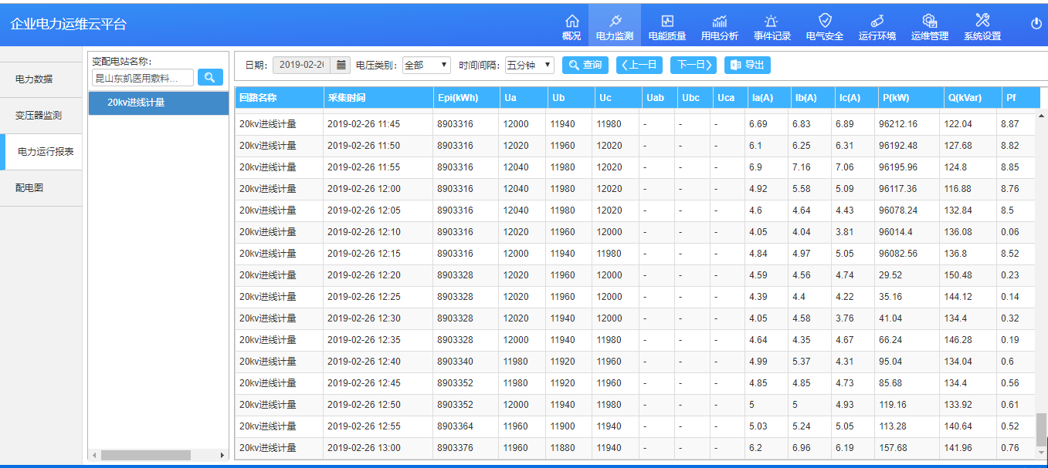
Task: Click the 回路名称 column header
Action: pyautogui.click(x=280, y=98)
